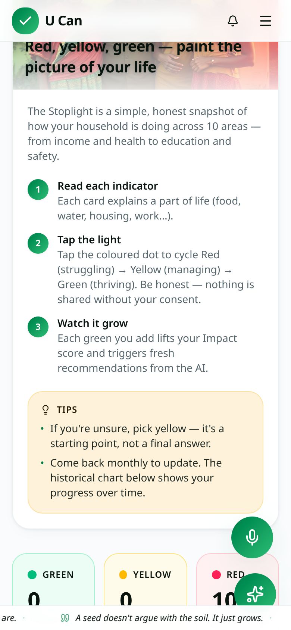Click the quote mark icon in ticker
Viewport: 291px width, 630px height.
(65, 618)
